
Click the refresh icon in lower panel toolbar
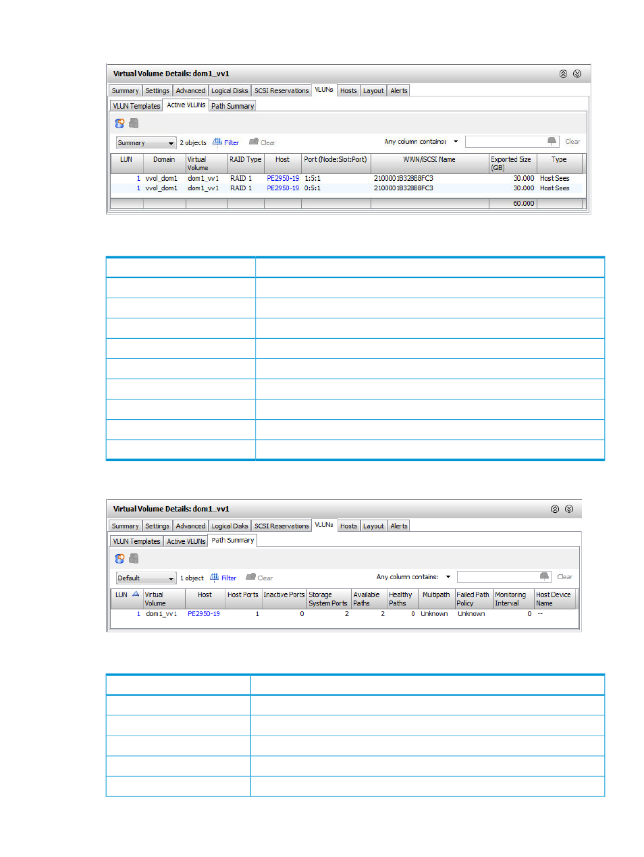(119, 559)
